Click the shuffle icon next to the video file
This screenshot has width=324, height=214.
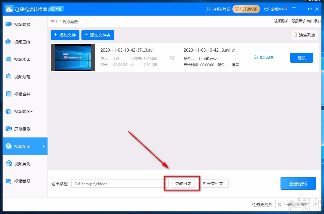[x=172, y=57]
